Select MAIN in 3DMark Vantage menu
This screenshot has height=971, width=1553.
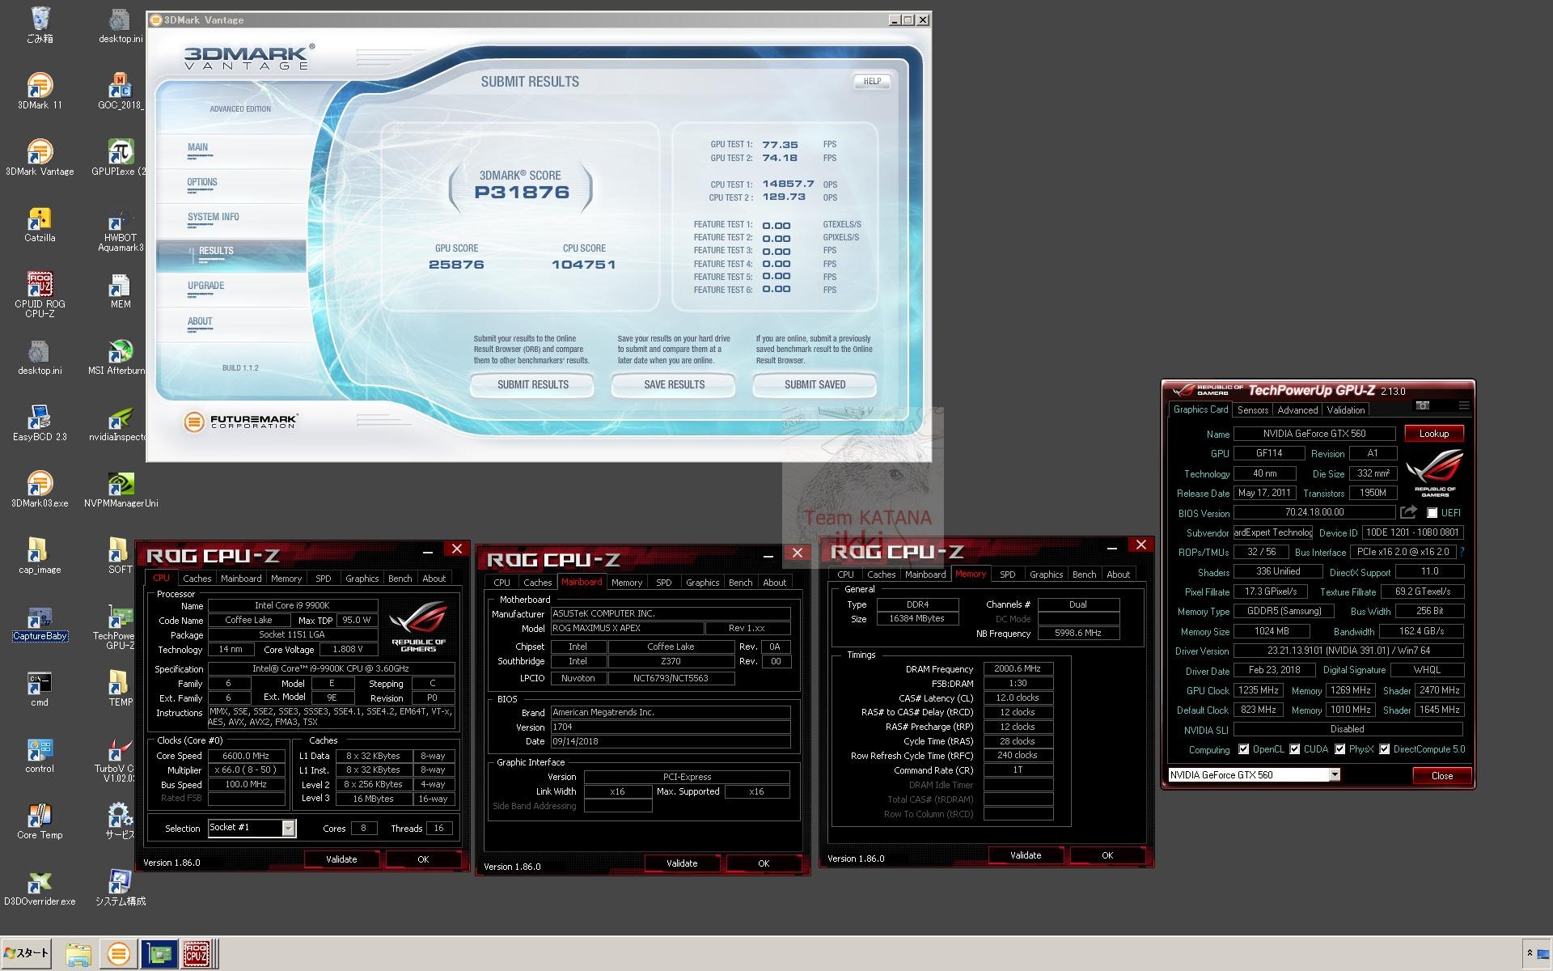[197, 147]
